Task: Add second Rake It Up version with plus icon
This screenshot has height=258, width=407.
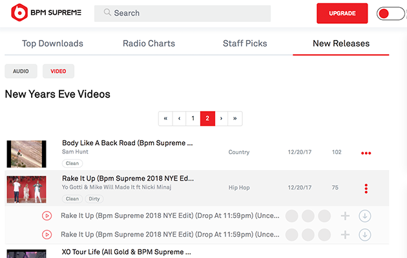Action: click(345, 235)
